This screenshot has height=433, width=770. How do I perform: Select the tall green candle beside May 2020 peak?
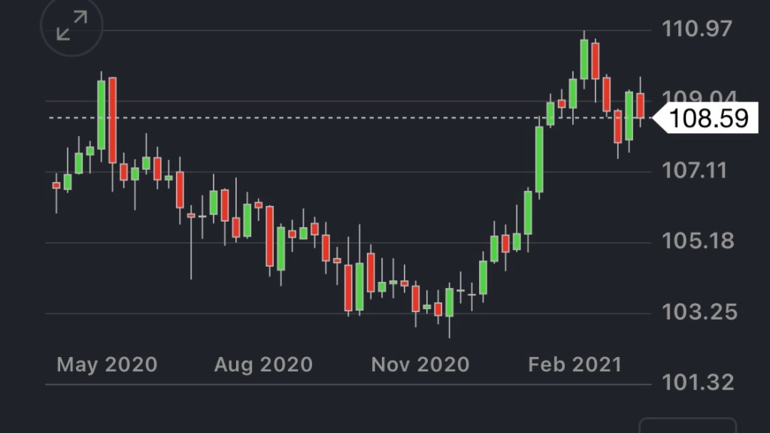tap(102, 114)
